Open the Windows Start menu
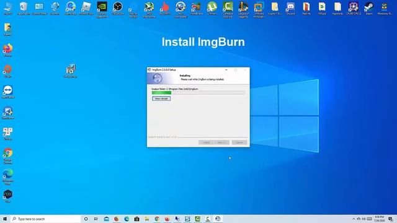397x223 pixels. pyautogui.click(x=5, y=219)
